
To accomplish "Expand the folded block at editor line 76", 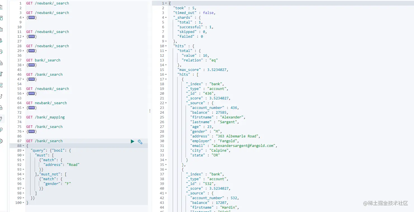I will 23,132.
